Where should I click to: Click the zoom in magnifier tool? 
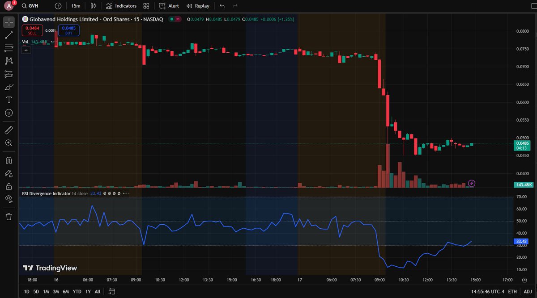[x=9, y=143]
